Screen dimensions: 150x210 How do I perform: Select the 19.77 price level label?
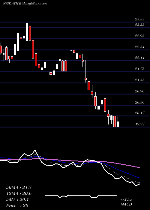[x=140, y=124]
